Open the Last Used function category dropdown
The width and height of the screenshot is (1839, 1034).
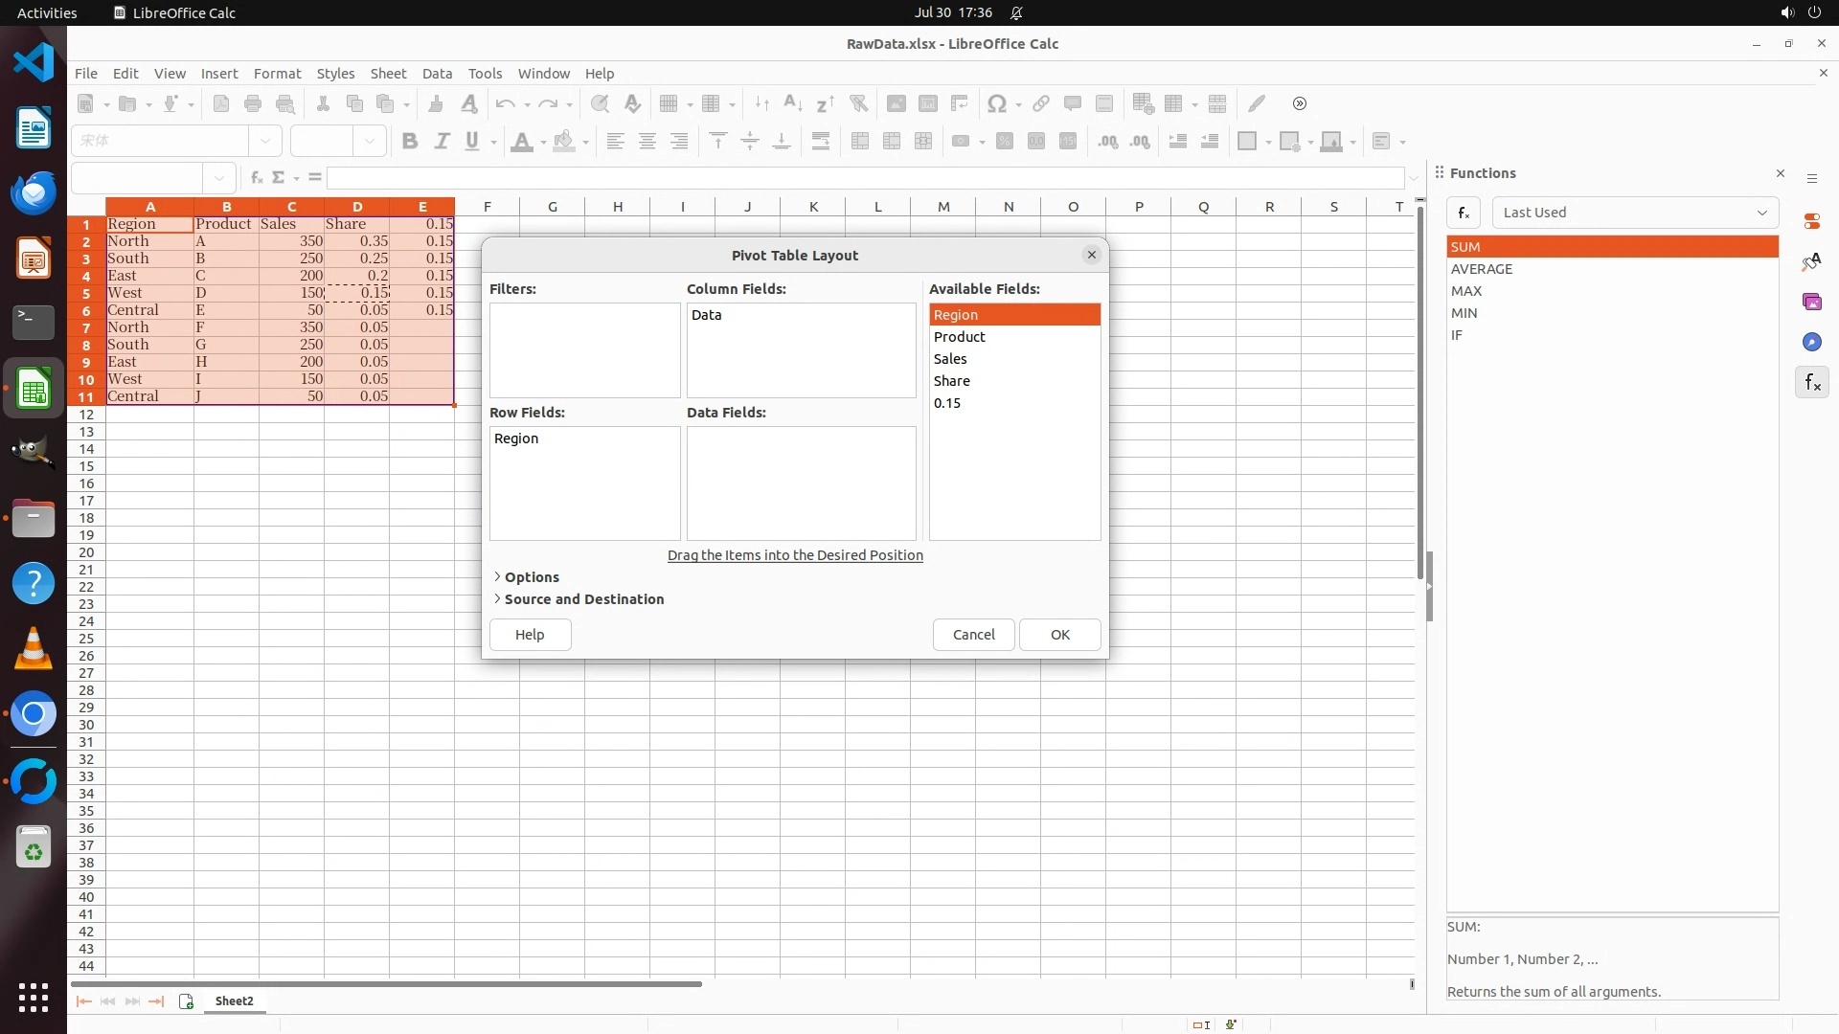click(1634, 213)
